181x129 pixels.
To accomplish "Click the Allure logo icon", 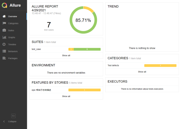I will click(4, 5).
